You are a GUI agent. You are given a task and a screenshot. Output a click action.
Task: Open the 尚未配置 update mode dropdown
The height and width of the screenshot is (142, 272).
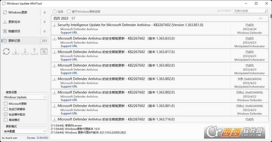coord(25,131)
